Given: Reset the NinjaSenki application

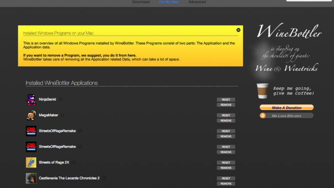Looking at the screenshot, I should coord(226,100).
